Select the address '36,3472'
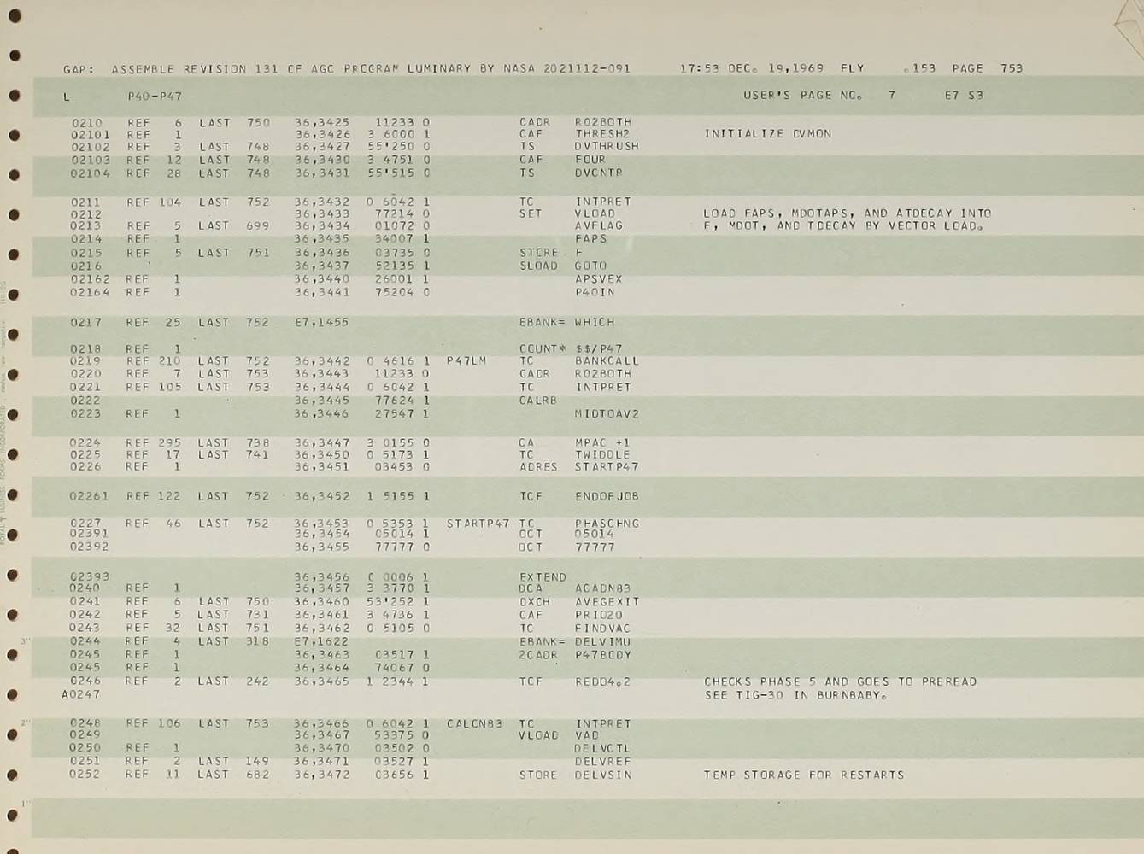This screenshot has height=854, width=1144. point(322,775)
